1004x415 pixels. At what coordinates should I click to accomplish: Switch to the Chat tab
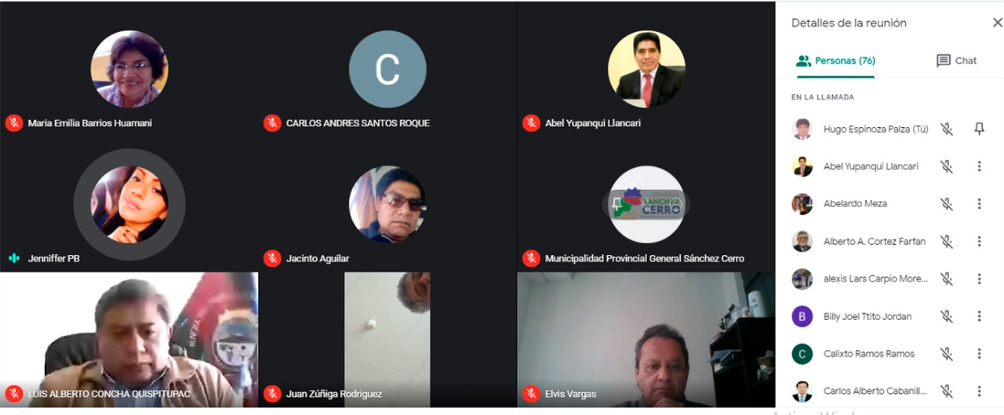click(x=956, y=61)
